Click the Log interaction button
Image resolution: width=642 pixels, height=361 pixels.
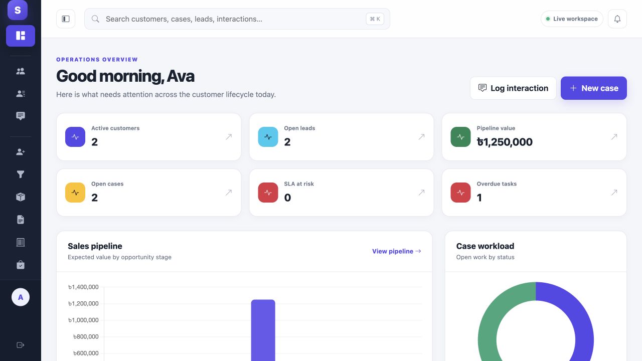coord(513,88)
